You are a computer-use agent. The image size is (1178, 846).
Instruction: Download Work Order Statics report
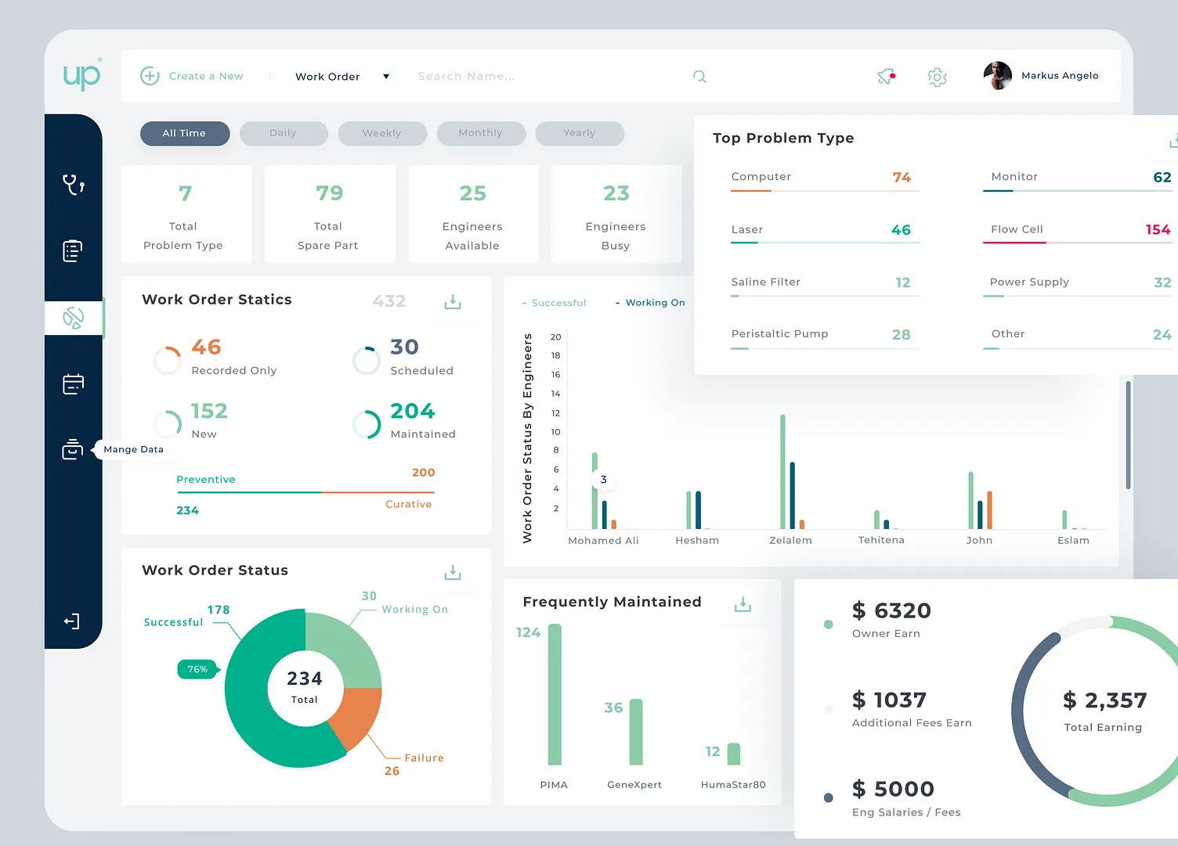453,302
